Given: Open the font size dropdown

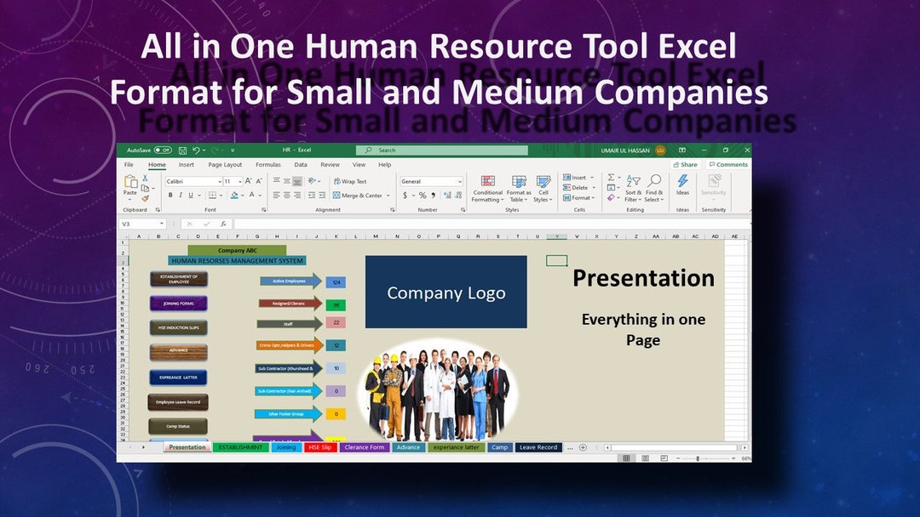Looking at the screenshot, I should [240, 182].
